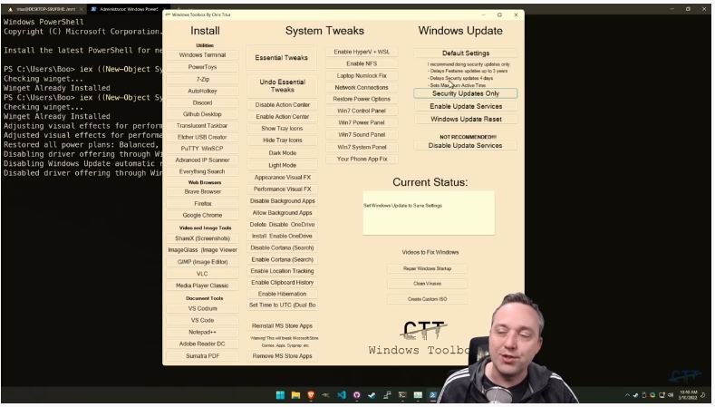The height and width of the screenshot is (407, 715).
Task: Install Media Player Classic
Action: [202, 286]
